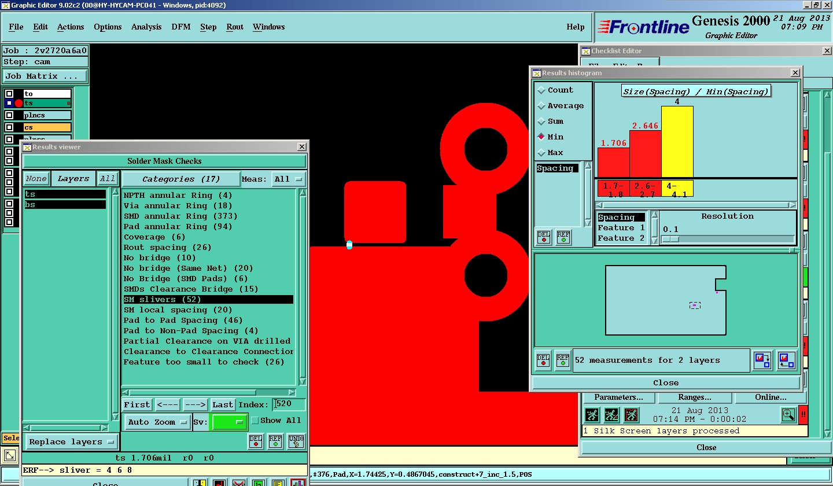Open the File menu

pos(16,27)
